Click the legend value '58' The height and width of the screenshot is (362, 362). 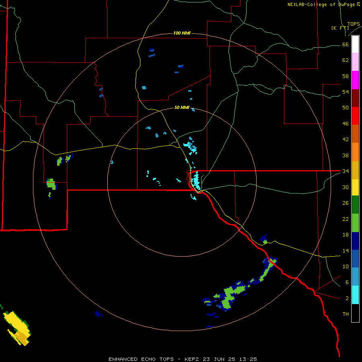[346, 76]
